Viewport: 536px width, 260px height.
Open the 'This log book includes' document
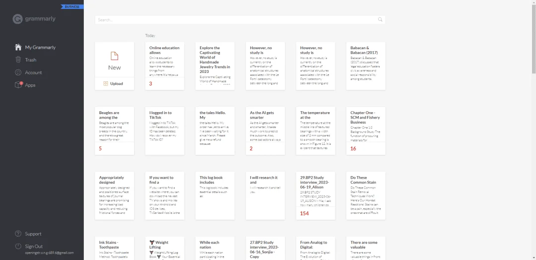coord(215,196)
